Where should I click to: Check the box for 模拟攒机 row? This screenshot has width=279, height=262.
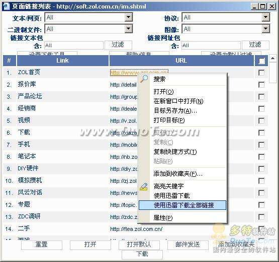pyautogui.click(x=261, y=181)
